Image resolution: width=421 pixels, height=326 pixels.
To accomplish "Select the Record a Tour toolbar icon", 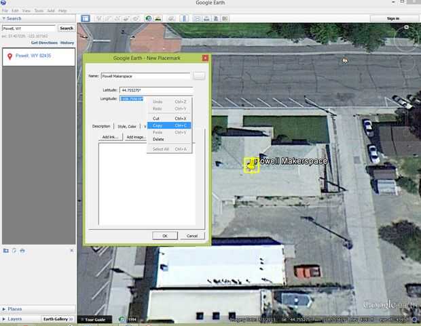I will point(136,18).
